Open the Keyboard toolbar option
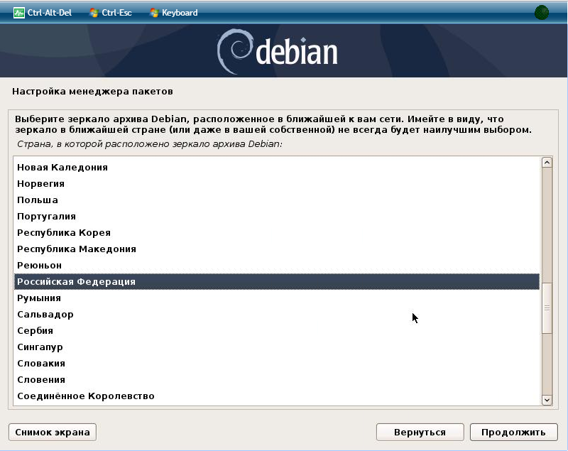Viewport: 568px width, 451px height. pos(174,13)
